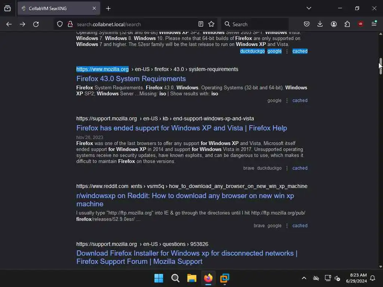The width and height of the screenshot is (383, 287).
Task: Open notifications bell icon
Action: 373,278
